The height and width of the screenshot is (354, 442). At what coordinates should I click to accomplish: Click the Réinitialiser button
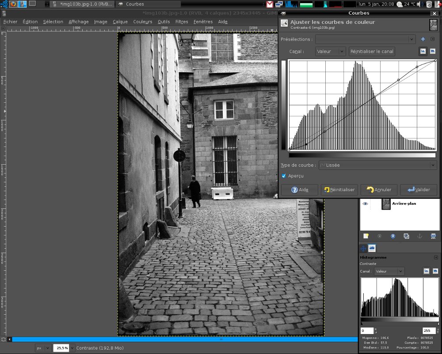[x=339, y=190]
